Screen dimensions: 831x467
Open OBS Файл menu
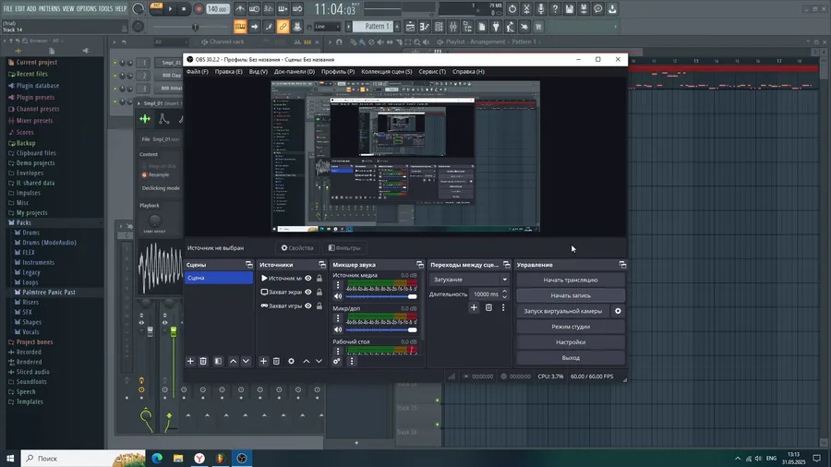click(x=198, y=71)
